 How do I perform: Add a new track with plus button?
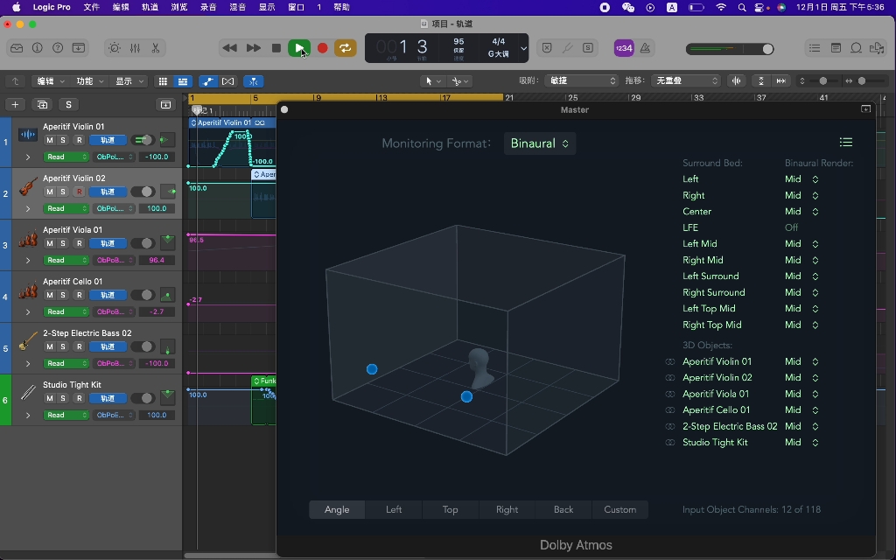coord(16,105)
